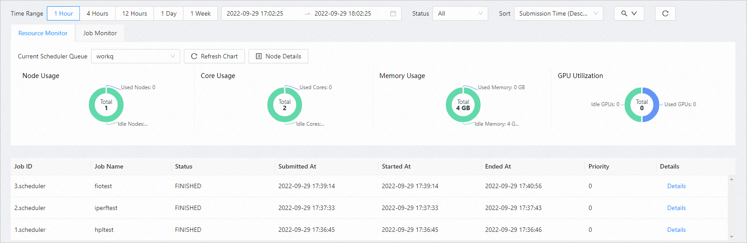Click the Idle Memory label
This screenshot has width=747, height=243.
point(497,124)
